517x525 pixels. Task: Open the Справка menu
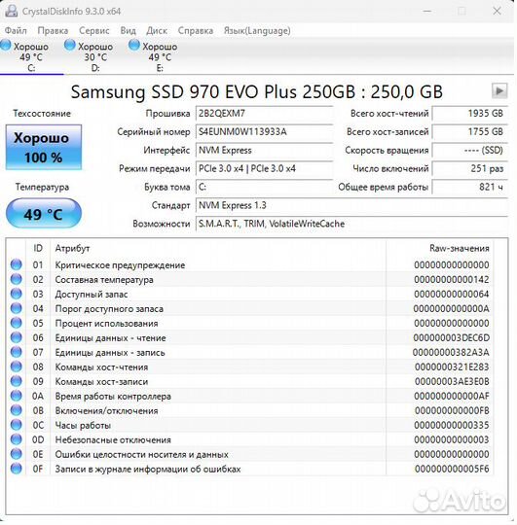click(x=196, y=30)
